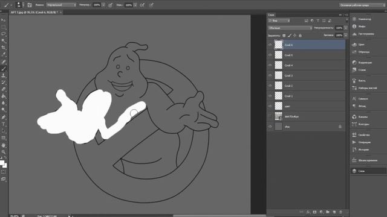The image size is (387, 217).
Task: Select the History Brush tool
Action: point(4,83)
